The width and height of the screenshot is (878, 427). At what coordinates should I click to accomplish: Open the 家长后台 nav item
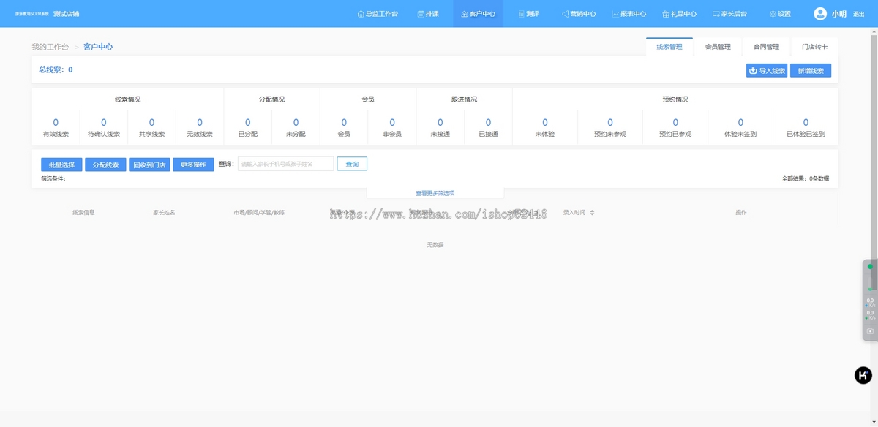[x=729, y=14]
